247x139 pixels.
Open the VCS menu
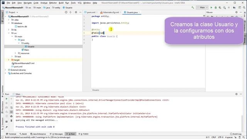point(80,3)
